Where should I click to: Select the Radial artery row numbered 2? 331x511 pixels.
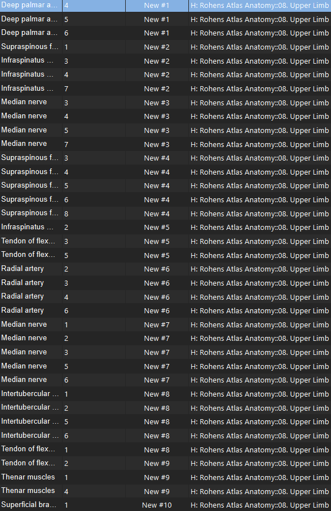[x=165, y=269]
